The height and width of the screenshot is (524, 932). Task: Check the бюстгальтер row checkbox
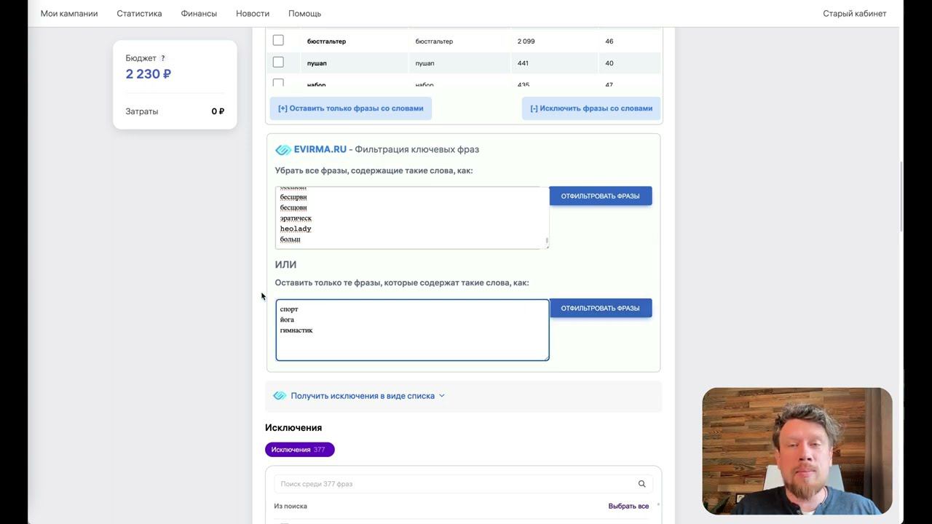click(x=278, y=41)
